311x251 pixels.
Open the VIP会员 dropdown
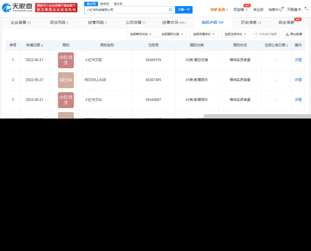219,10
